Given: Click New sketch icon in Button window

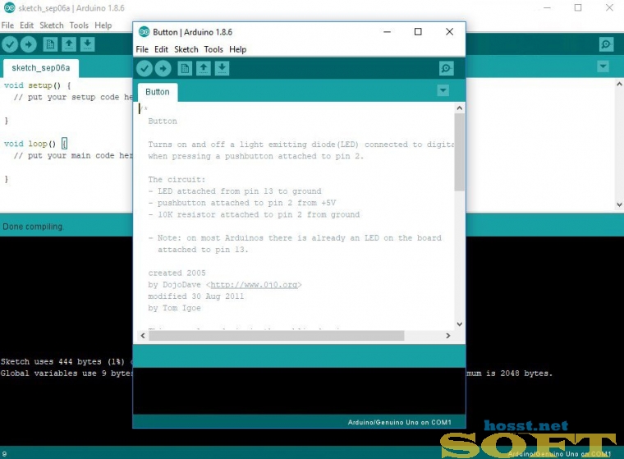Looking at the screenshot, I should pyautogui.click(x=185, y=68).
